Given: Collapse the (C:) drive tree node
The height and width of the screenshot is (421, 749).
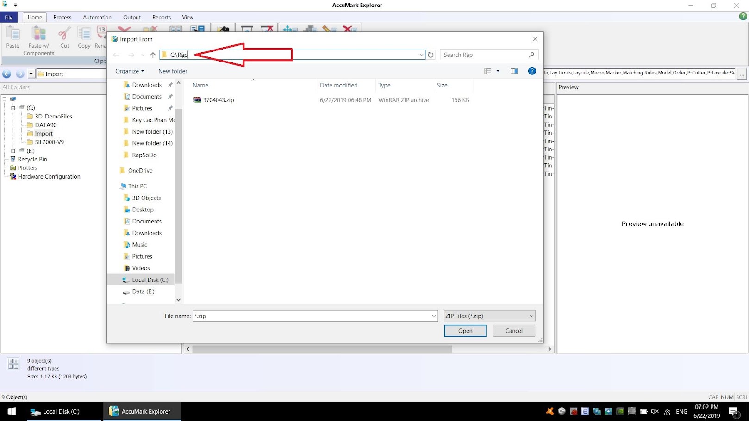Looking at the screenshot, I should [x=13, y=108].
